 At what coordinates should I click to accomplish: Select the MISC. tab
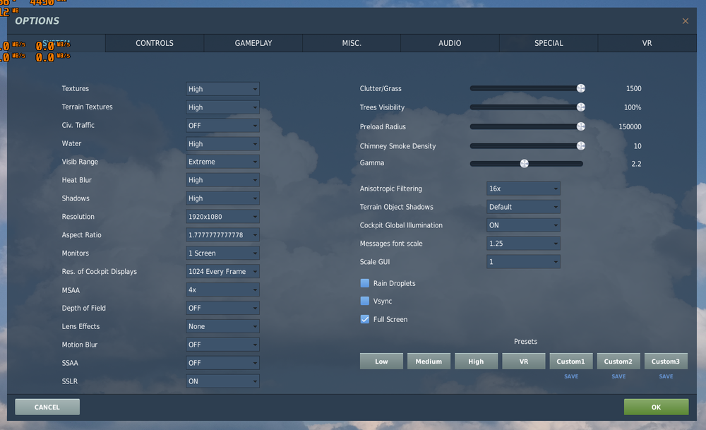tap(352, 43)
